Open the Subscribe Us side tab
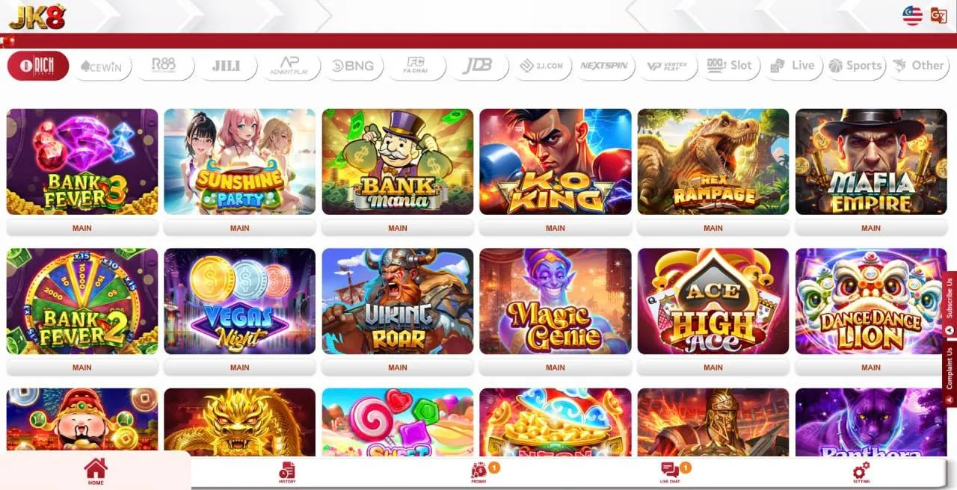 tap(950, 297)
